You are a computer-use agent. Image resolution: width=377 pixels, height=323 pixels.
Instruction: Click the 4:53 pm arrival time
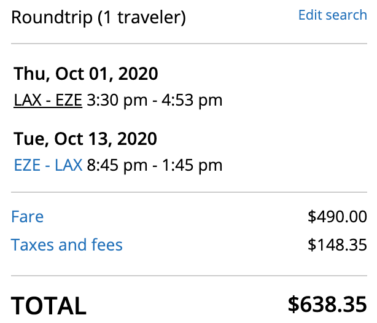point(192,100)
